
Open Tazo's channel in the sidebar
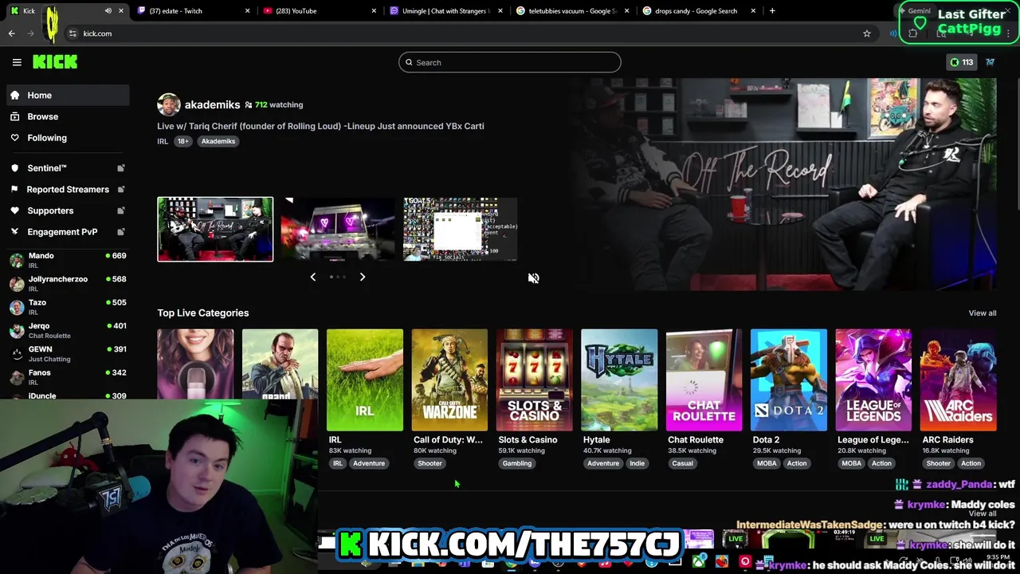pyautogui.click(x=67, y=307)
